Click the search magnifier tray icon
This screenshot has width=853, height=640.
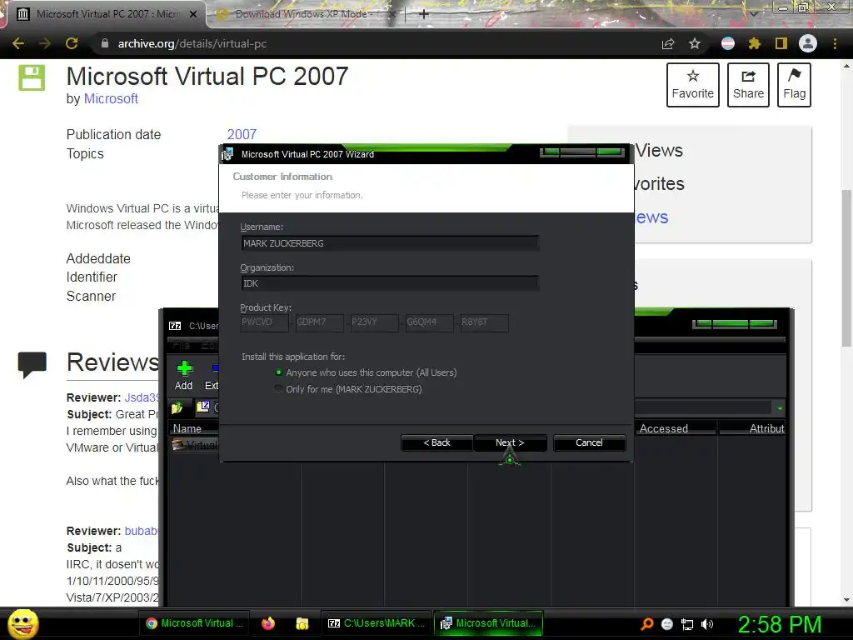point(646,623)
